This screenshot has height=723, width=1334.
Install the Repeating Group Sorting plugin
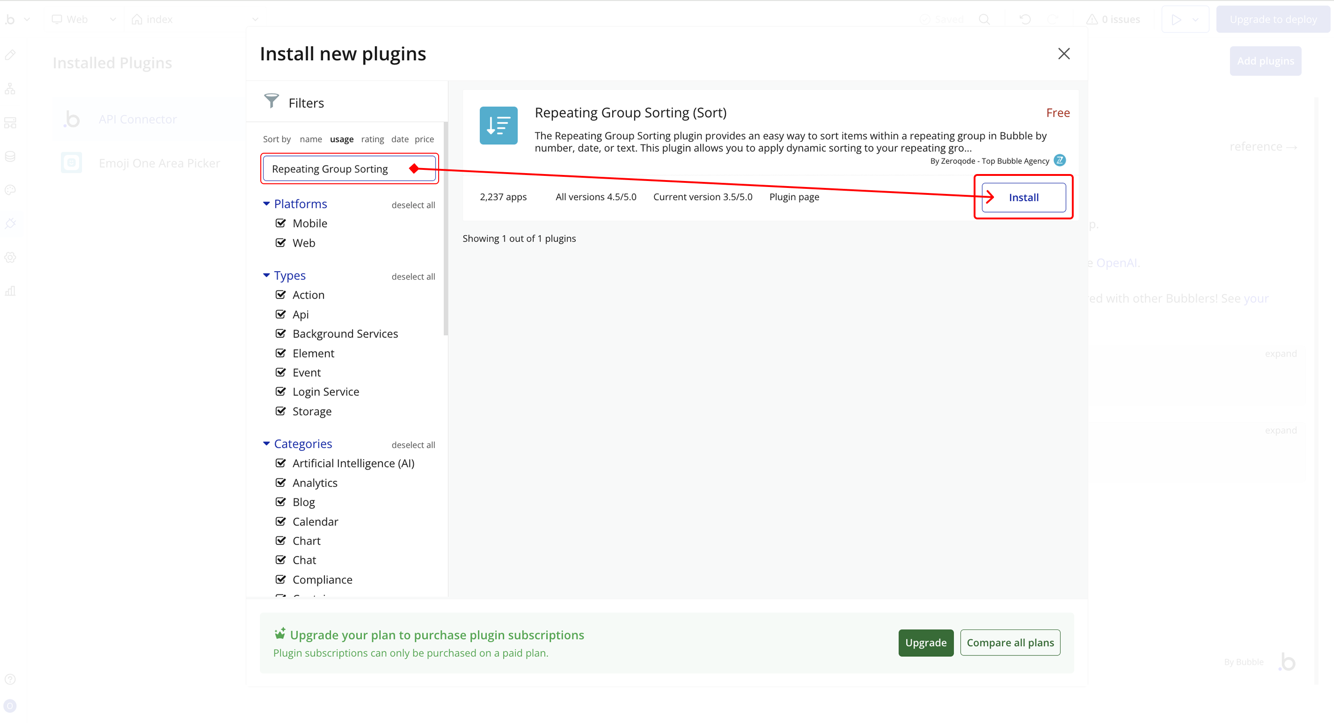click(1023, 197)
